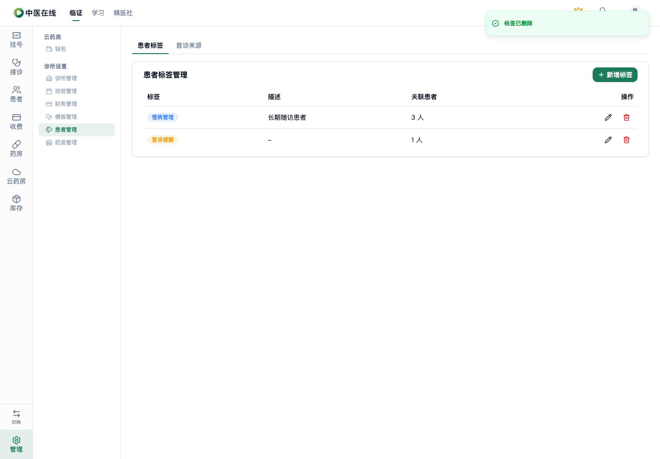660x459 pixels.
Task: Click the 关联患者 column header
Action: point(424,97)
